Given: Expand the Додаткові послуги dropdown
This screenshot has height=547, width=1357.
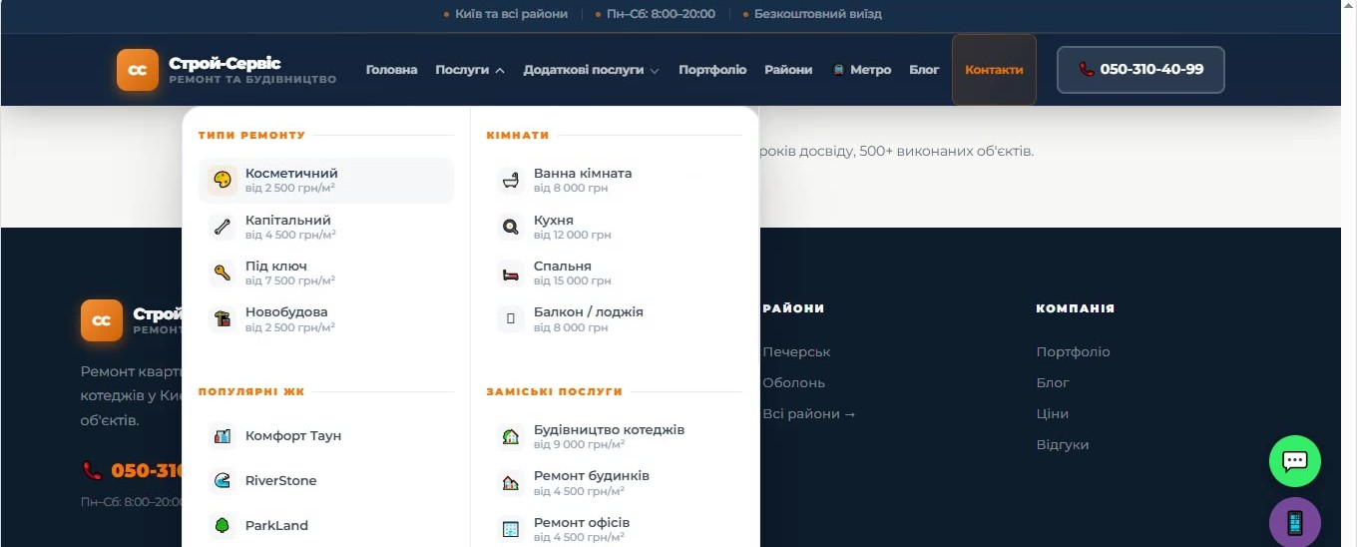Looking at the screenshot, I should [x=591, y=70].
